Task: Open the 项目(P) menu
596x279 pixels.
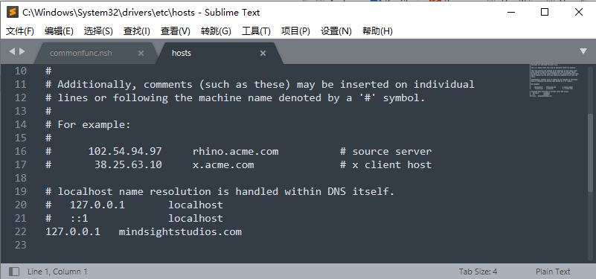Action: point(295,31)
